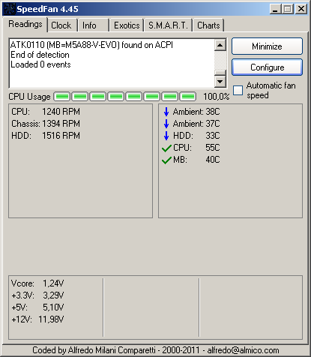Switch to the Exotics tab

pyautogui.click(x=127, y=25)
